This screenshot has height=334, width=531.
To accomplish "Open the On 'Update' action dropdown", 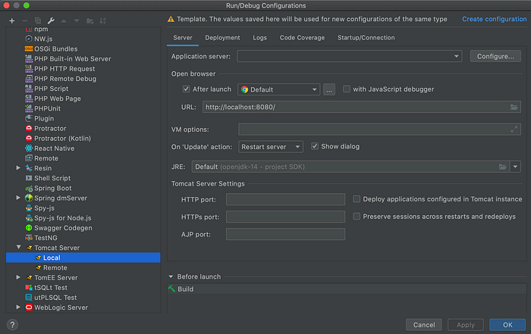I will click(x=271, y=147).
